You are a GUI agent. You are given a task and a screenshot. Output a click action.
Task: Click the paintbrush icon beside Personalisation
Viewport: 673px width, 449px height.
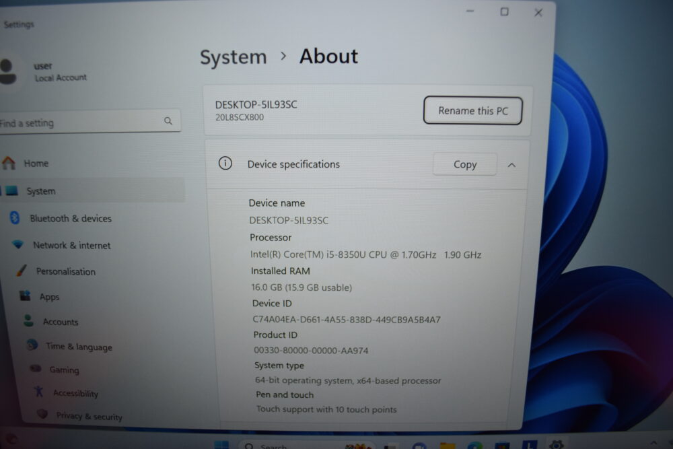click(21, 271)
